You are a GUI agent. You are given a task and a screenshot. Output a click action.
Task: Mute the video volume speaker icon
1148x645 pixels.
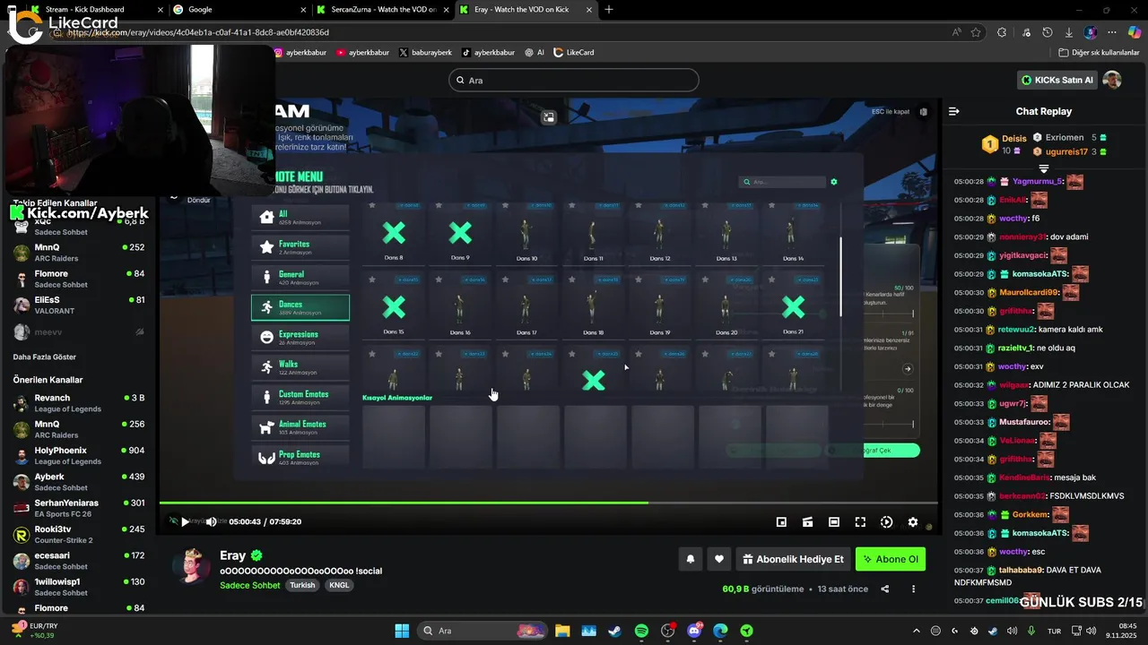[x=211, y=521]
